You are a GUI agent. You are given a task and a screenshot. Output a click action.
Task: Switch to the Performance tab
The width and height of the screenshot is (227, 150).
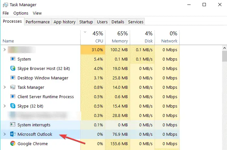pyautogui.click(x=38, y=22)
